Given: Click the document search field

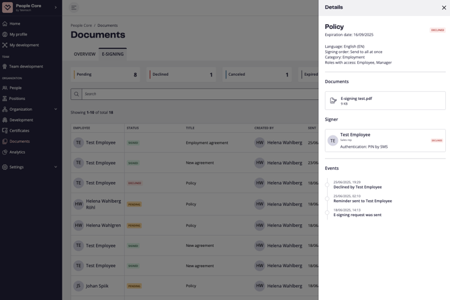Looking at the screenshot, I should click(x=195, y=94).
